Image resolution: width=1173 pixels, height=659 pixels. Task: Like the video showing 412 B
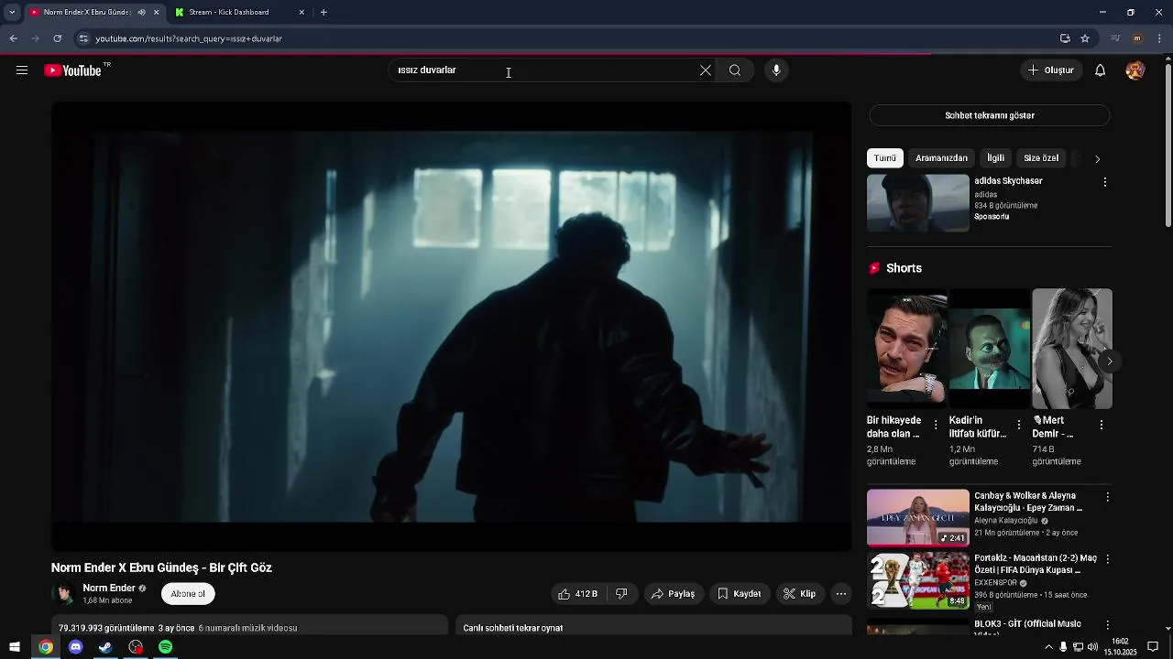[578, 594]
